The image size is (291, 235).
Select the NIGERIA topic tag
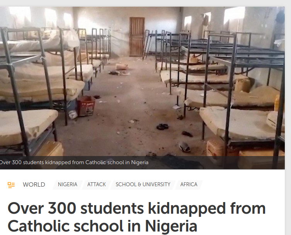coord(68,184)
